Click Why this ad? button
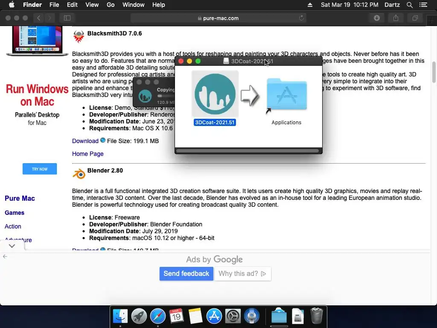Viewport: 437px width, 328px height. (242, 274)
